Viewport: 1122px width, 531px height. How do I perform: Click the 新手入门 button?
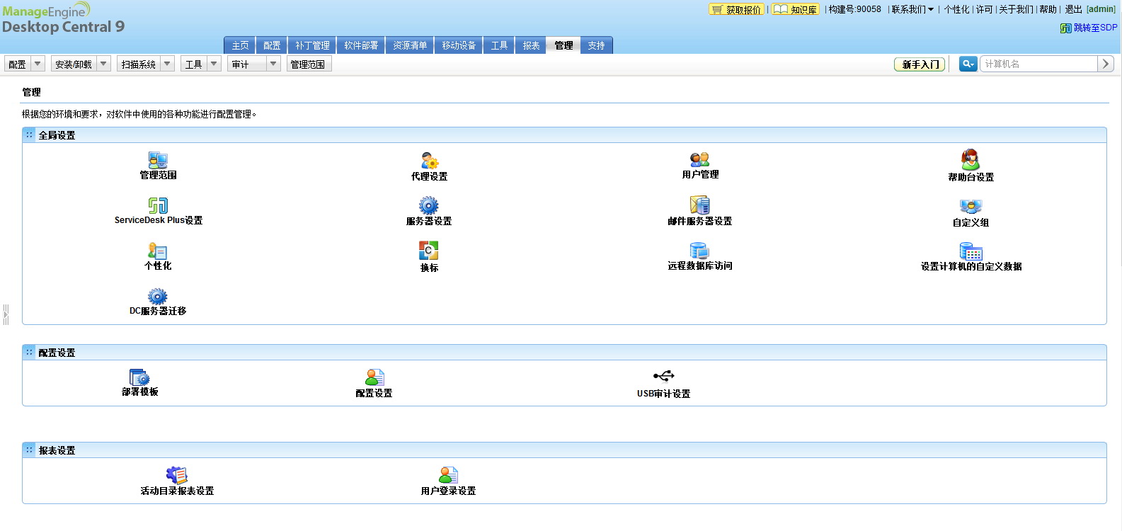[920, 64]
